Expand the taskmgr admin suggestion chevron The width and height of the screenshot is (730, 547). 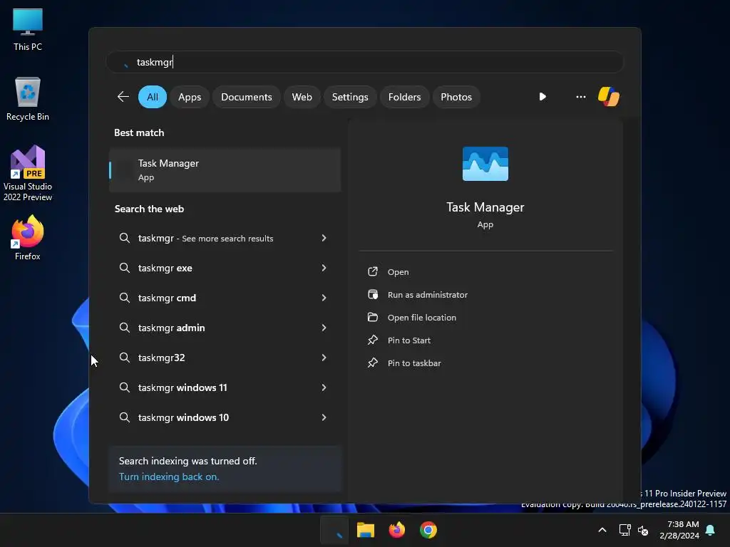click(x=324, y=328)
